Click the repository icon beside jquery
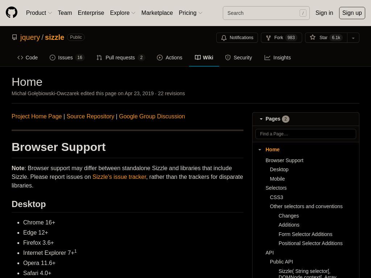The width and height of the screenshot is (371, 278). click(x=14, y=37)
